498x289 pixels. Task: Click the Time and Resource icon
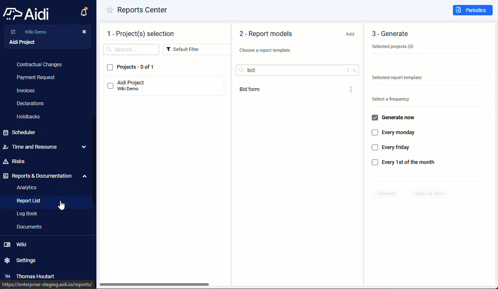tap(6, 147)
